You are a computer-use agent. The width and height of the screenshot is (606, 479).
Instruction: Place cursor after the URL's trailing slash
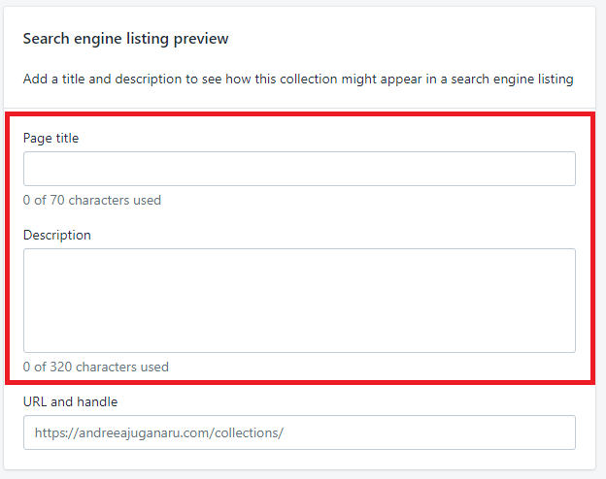pos(286,433)
